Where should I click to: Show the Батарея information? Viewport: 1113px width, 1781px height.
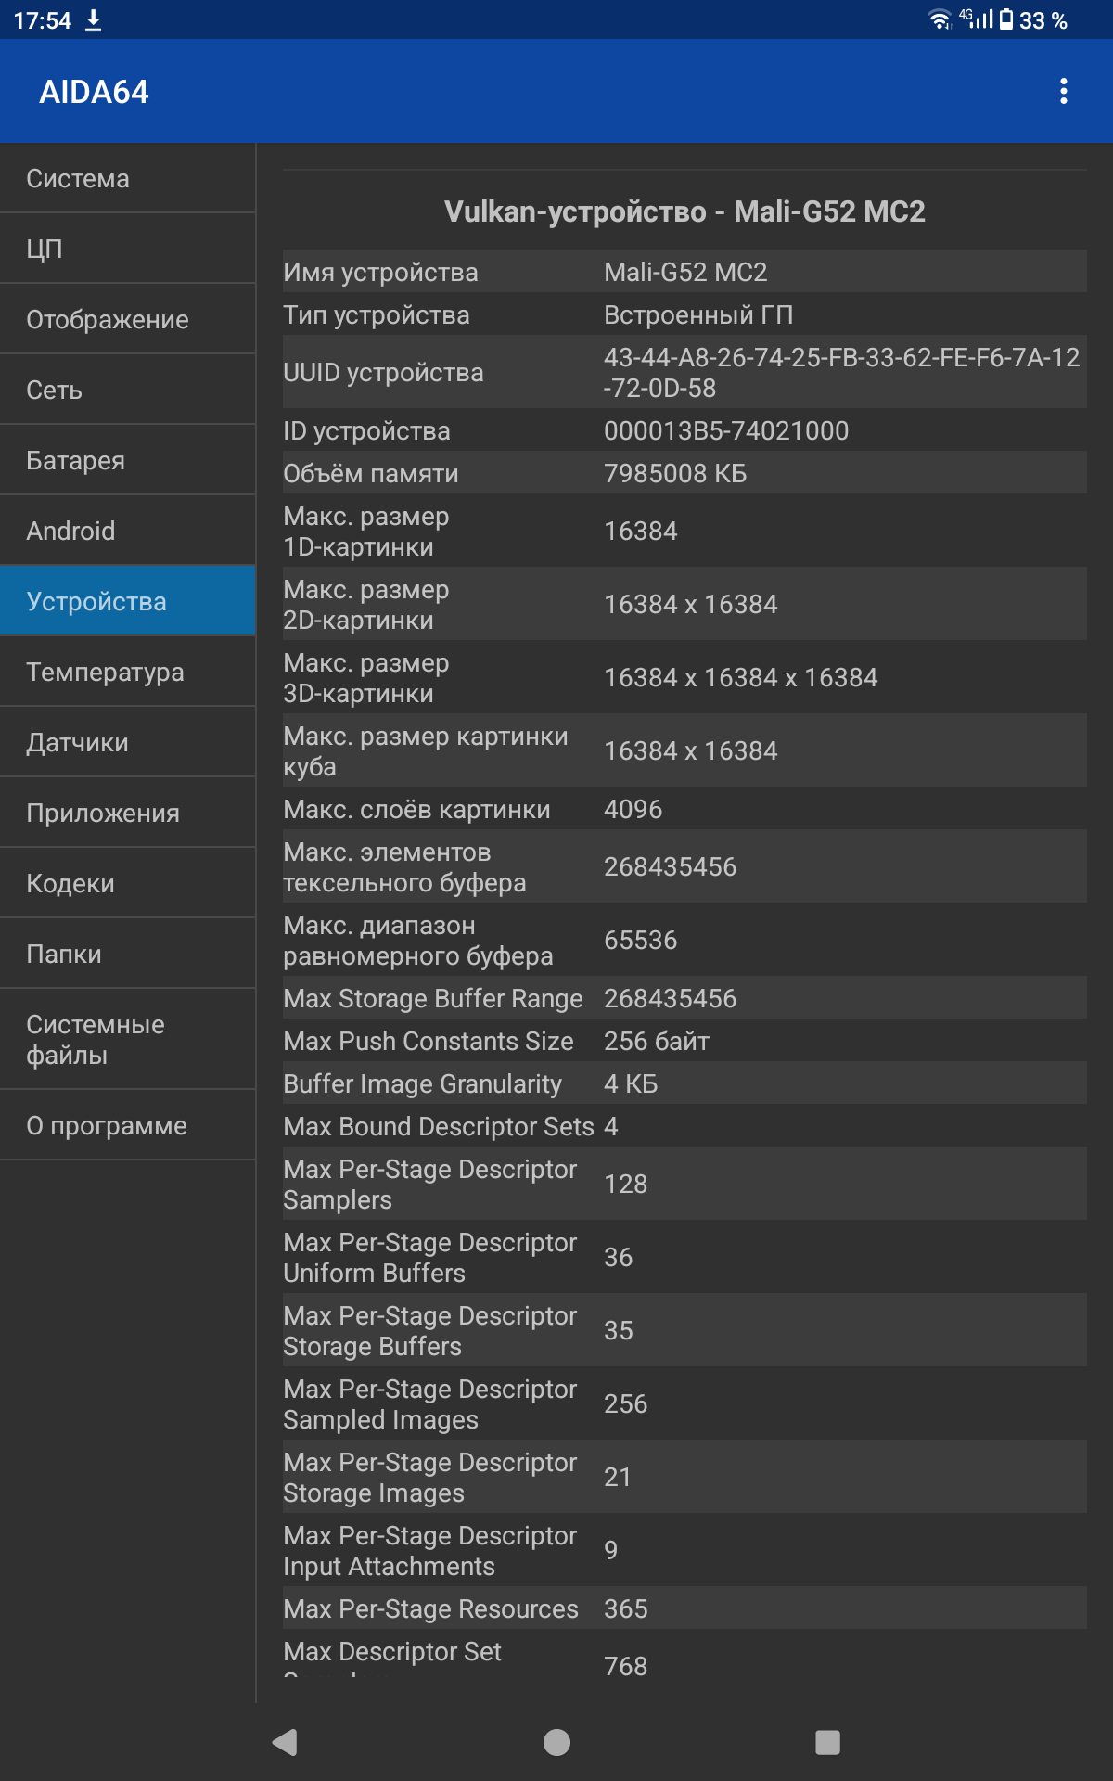(127, 460)
